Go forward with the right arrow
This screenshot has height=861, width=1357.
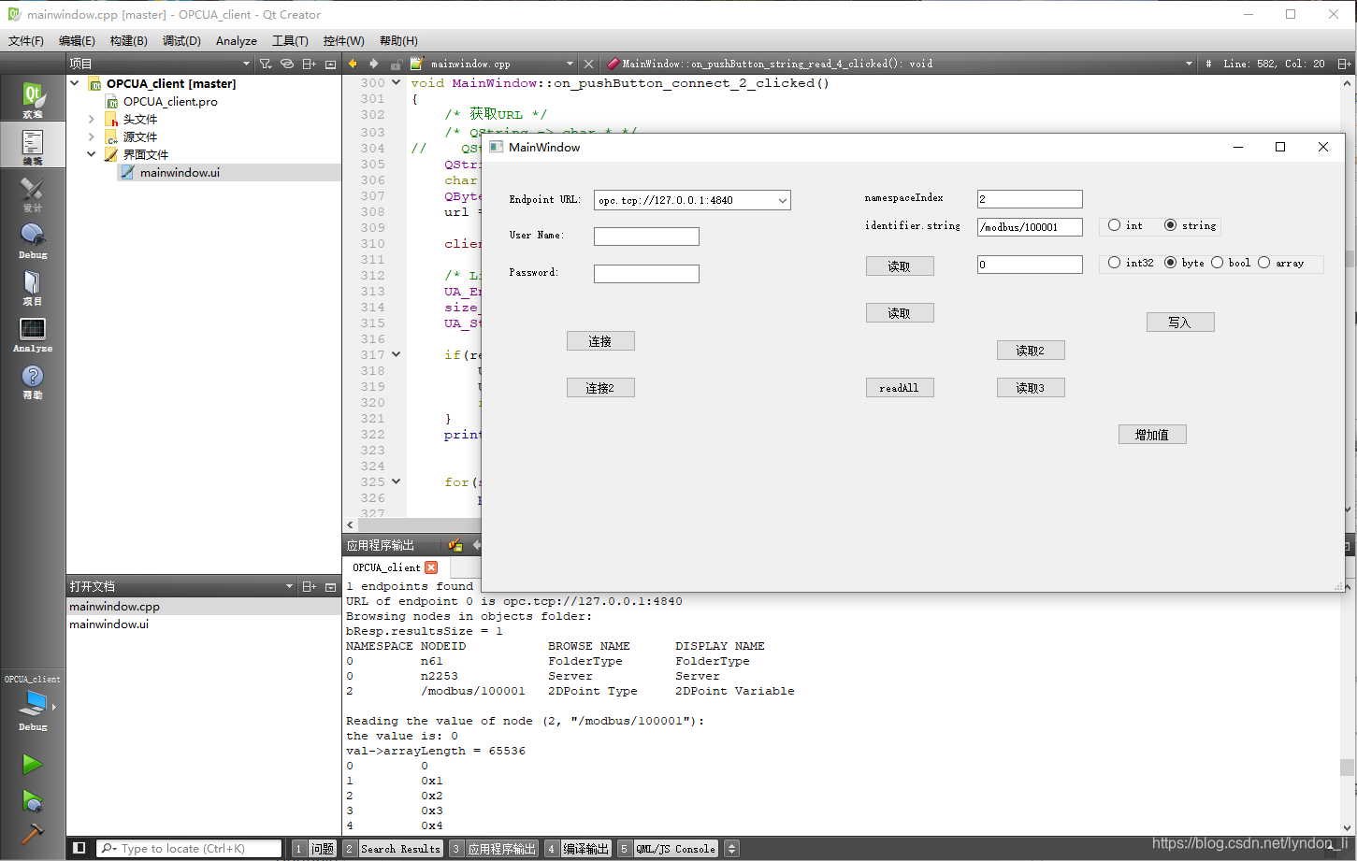(x=374, y=64)
